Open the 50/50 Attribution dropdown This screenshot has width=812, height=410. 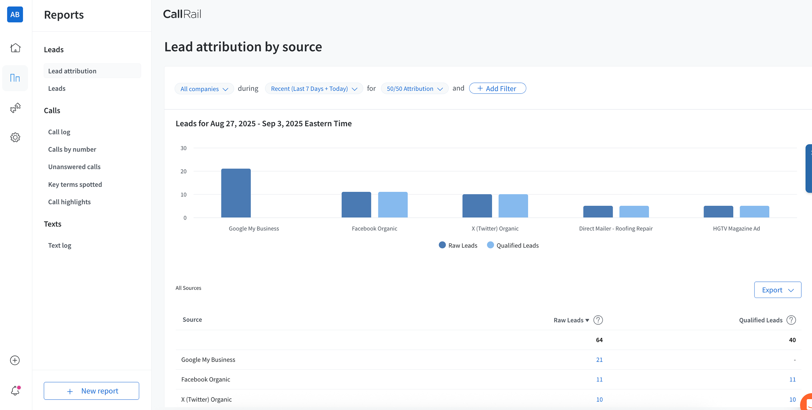414,89
